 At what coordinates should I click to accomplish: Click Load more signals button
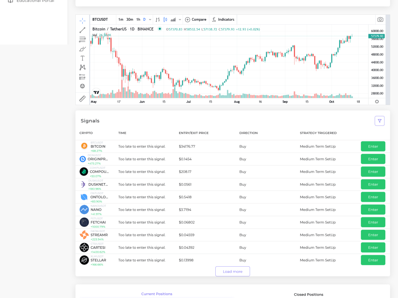(232, 271)
